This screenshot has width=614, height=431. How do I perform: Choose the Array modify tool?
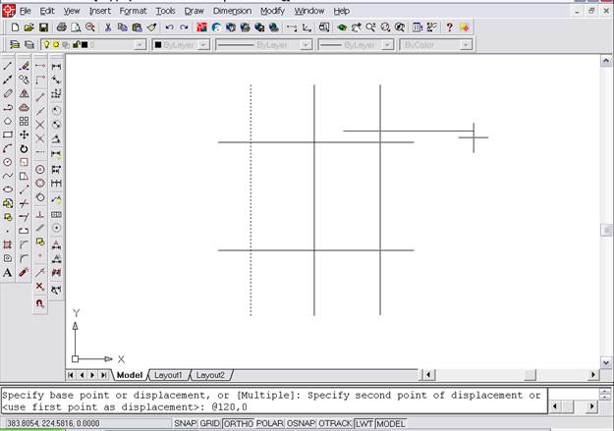click(x=24, y=121)
